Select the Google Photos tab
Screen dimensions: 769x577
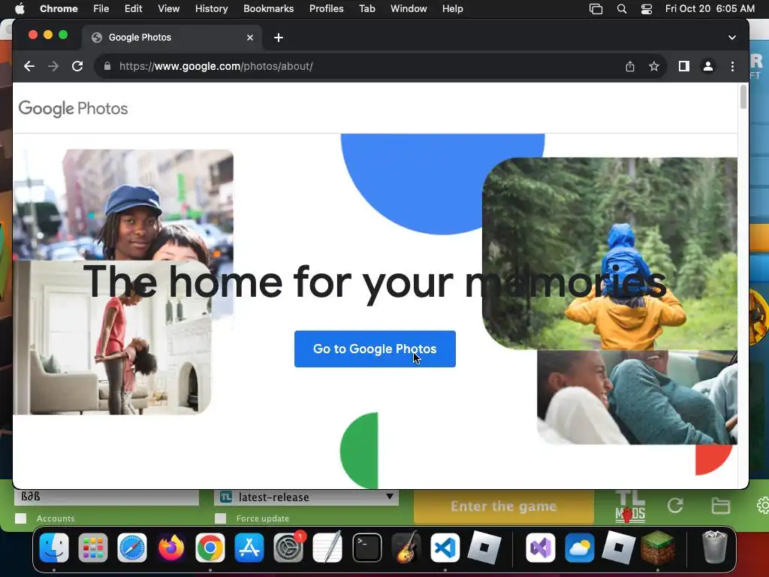172,38
